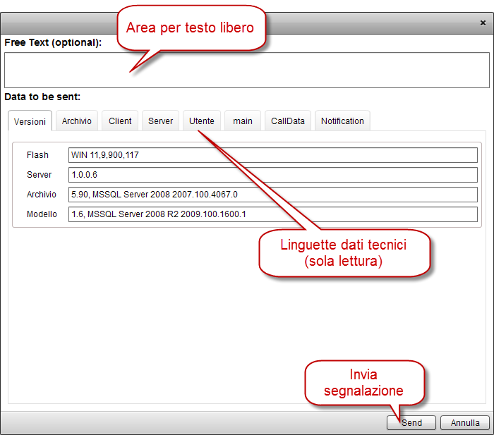
Task: View the CallData tab
Action: point(288,121)
